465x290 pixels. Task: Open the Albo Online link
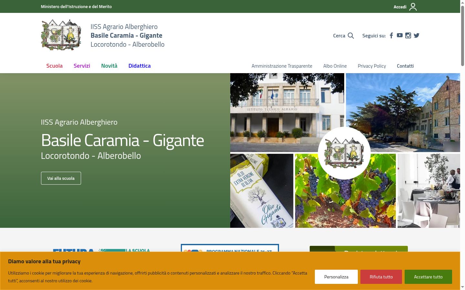click(335, 66)
